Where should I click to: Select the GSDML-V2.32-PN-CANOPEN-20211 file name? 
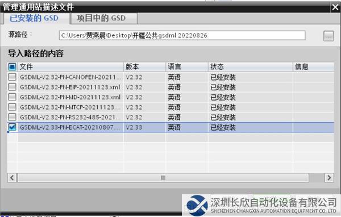(70, 77)
